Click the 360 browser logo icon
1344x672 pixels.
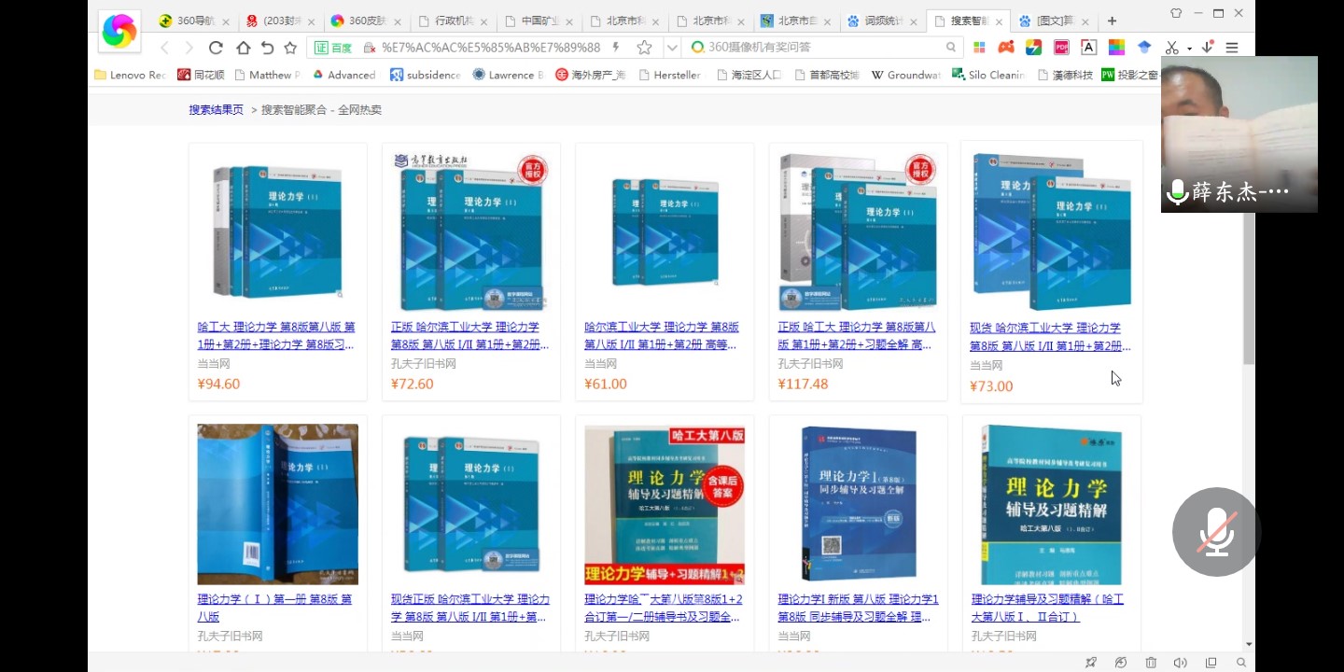119,33
